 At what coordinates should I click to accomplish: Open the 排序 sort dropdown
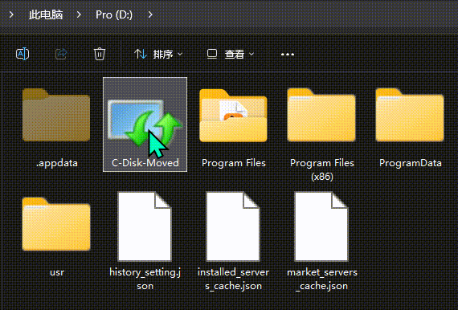click(x=158, y=55)
